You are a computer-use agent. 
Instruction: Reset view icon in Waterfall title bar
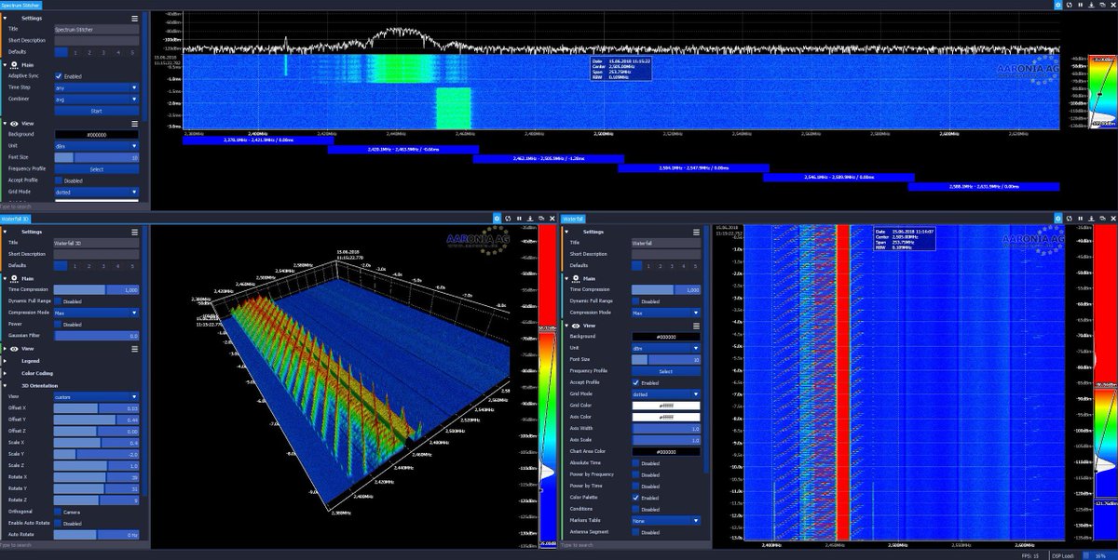tap(1070, 218)
